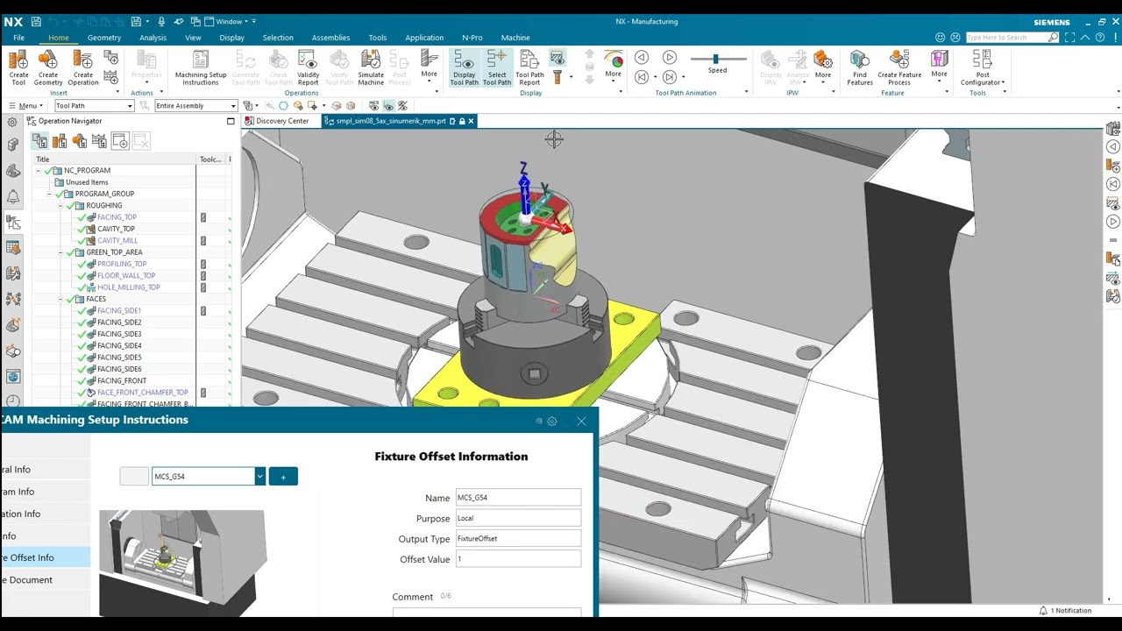
Task: Maximize the Operation Navigator panel
Action: point(231,121)
